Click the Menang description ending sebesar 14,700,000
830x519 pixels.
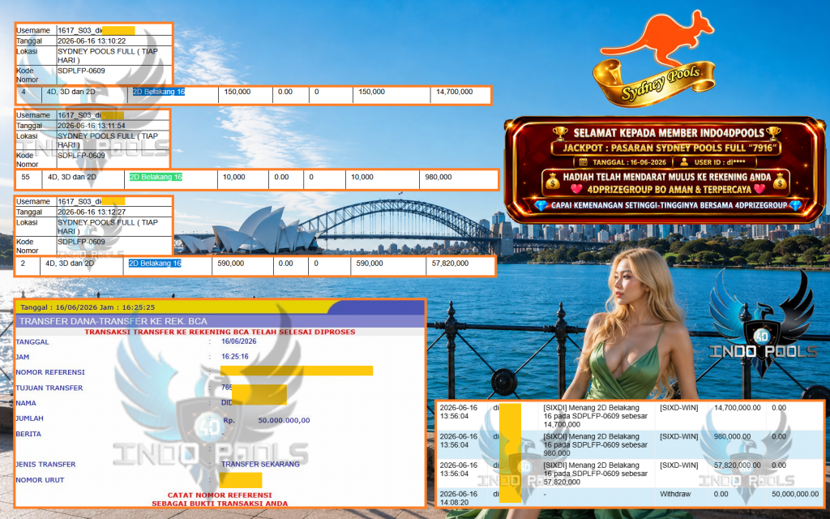tap(596, 416)
